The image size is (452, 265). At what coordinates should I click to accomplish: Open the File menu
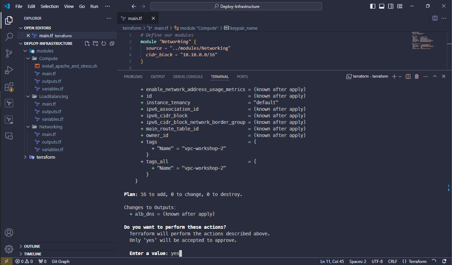click(19, 6)
